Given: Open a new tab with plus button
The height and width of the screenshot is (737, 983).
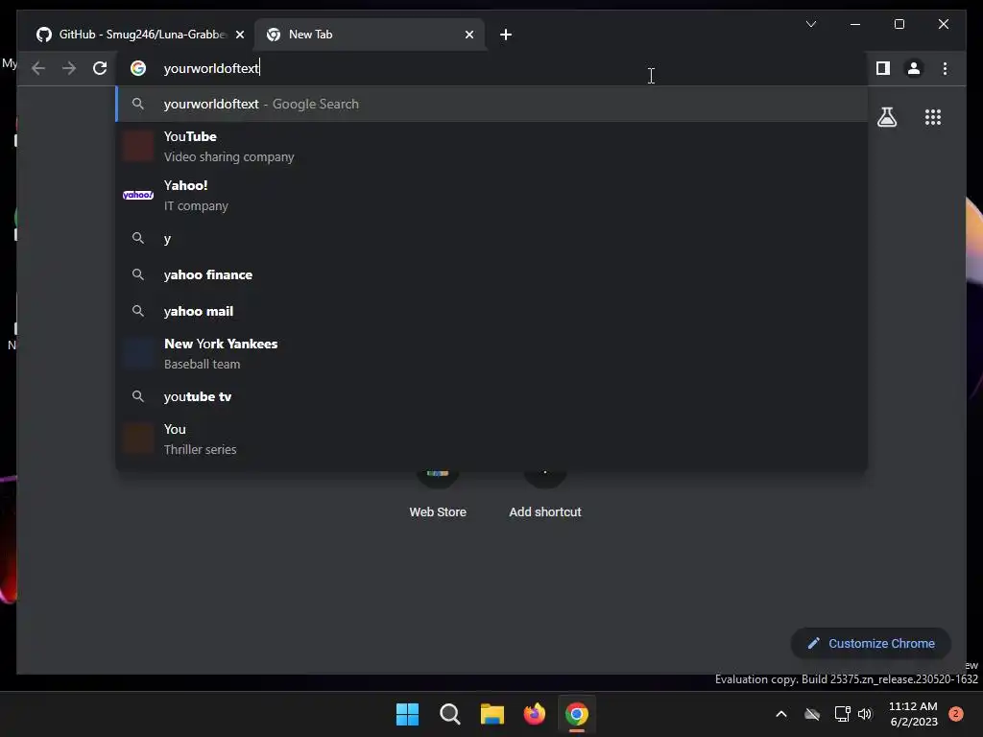Looking at the screenshot, I should coord(506,35).
